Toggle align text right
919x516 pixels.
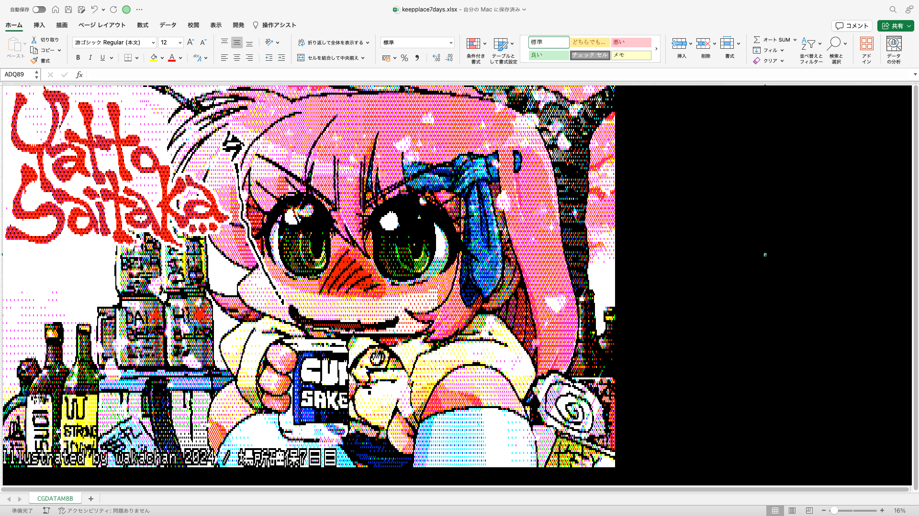point(249,58)
